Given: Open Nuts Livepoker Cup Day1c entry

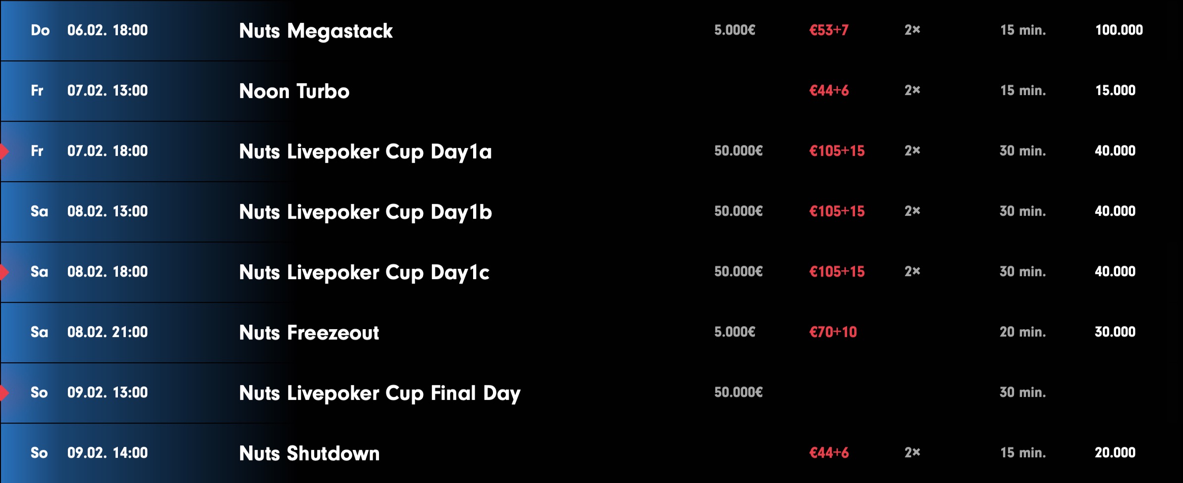Looking at the screenshot, I should coord(364,272).
